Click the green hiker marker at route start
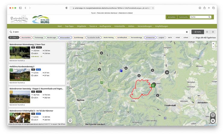This screenshot has height=135, width=224. point(153,86)
